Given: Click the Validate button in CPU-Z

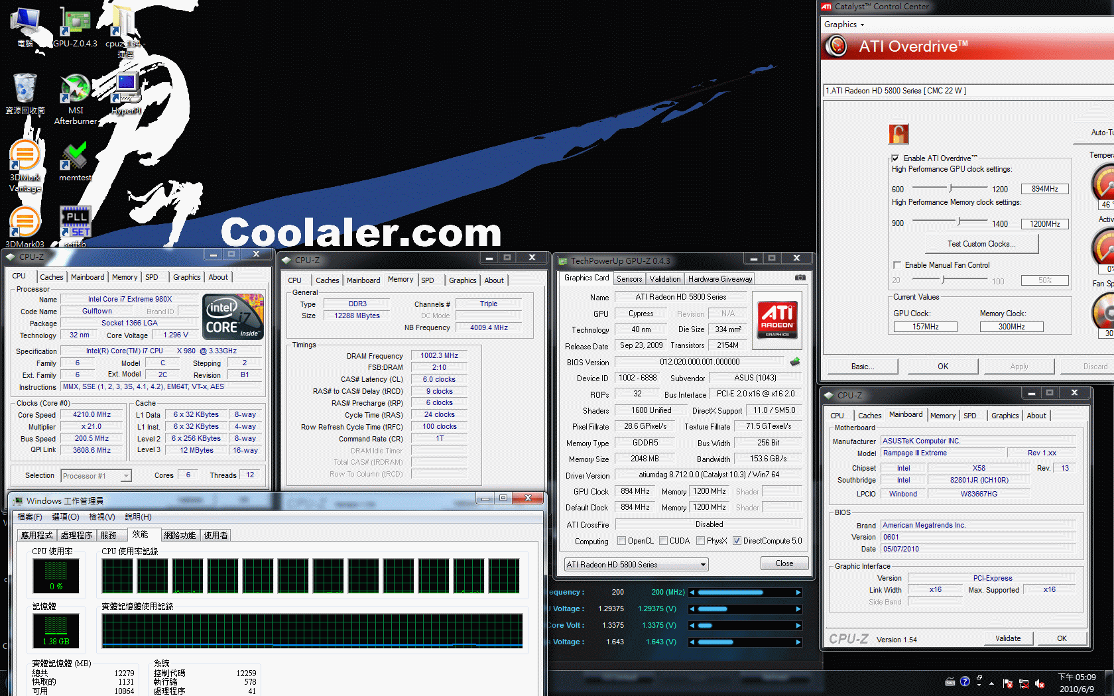Looking at the screenshot, I should [x=1008, y=638].
